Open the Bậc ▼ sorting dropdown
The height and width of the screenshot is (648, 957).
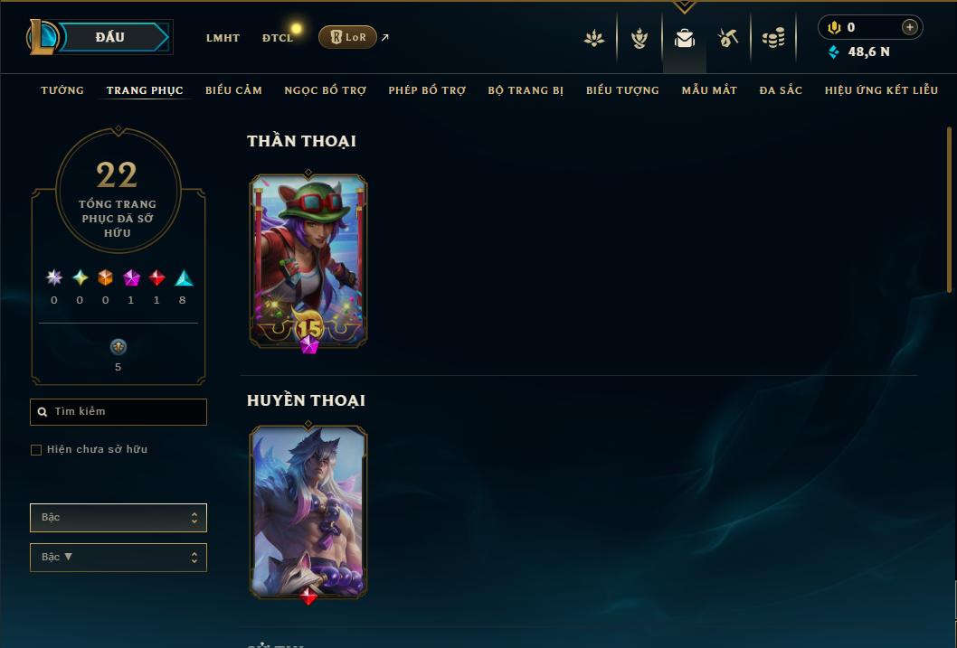click(x=118, y=557)
